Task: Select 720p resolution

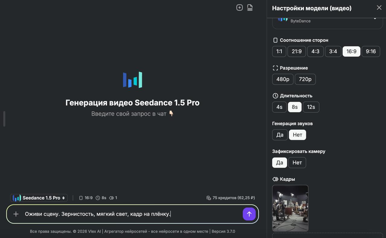Action: coord(305,79)
